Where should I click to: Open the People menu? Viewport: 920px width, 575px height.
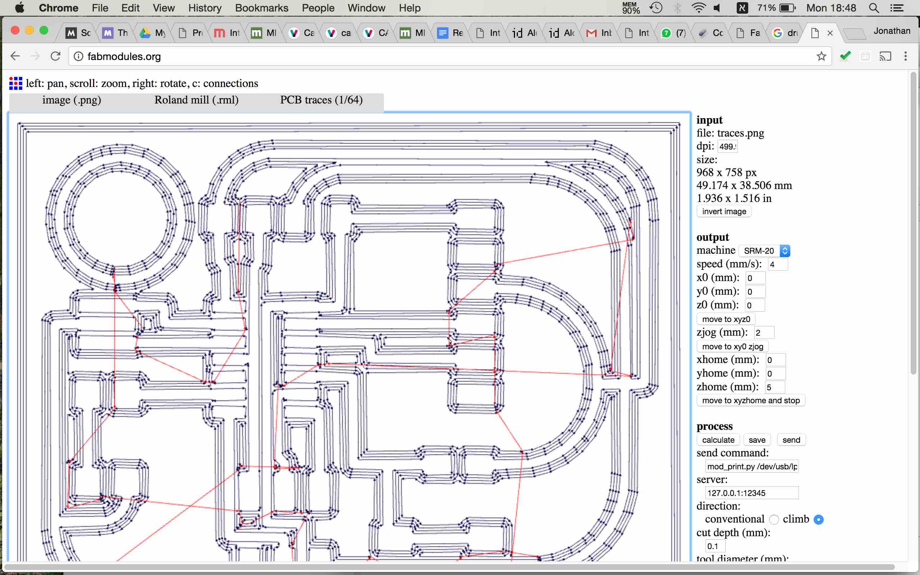(318, 8)
